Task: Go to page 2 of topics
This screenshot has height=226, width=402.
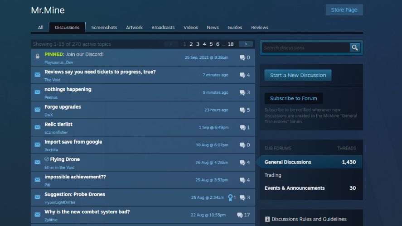Action: (191, 44)
